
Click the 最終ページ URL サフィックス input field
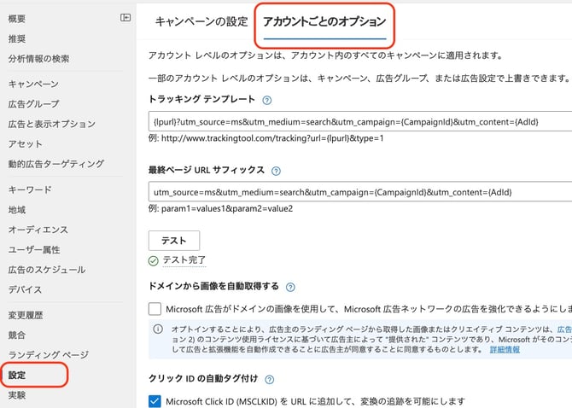pos(359,193)
